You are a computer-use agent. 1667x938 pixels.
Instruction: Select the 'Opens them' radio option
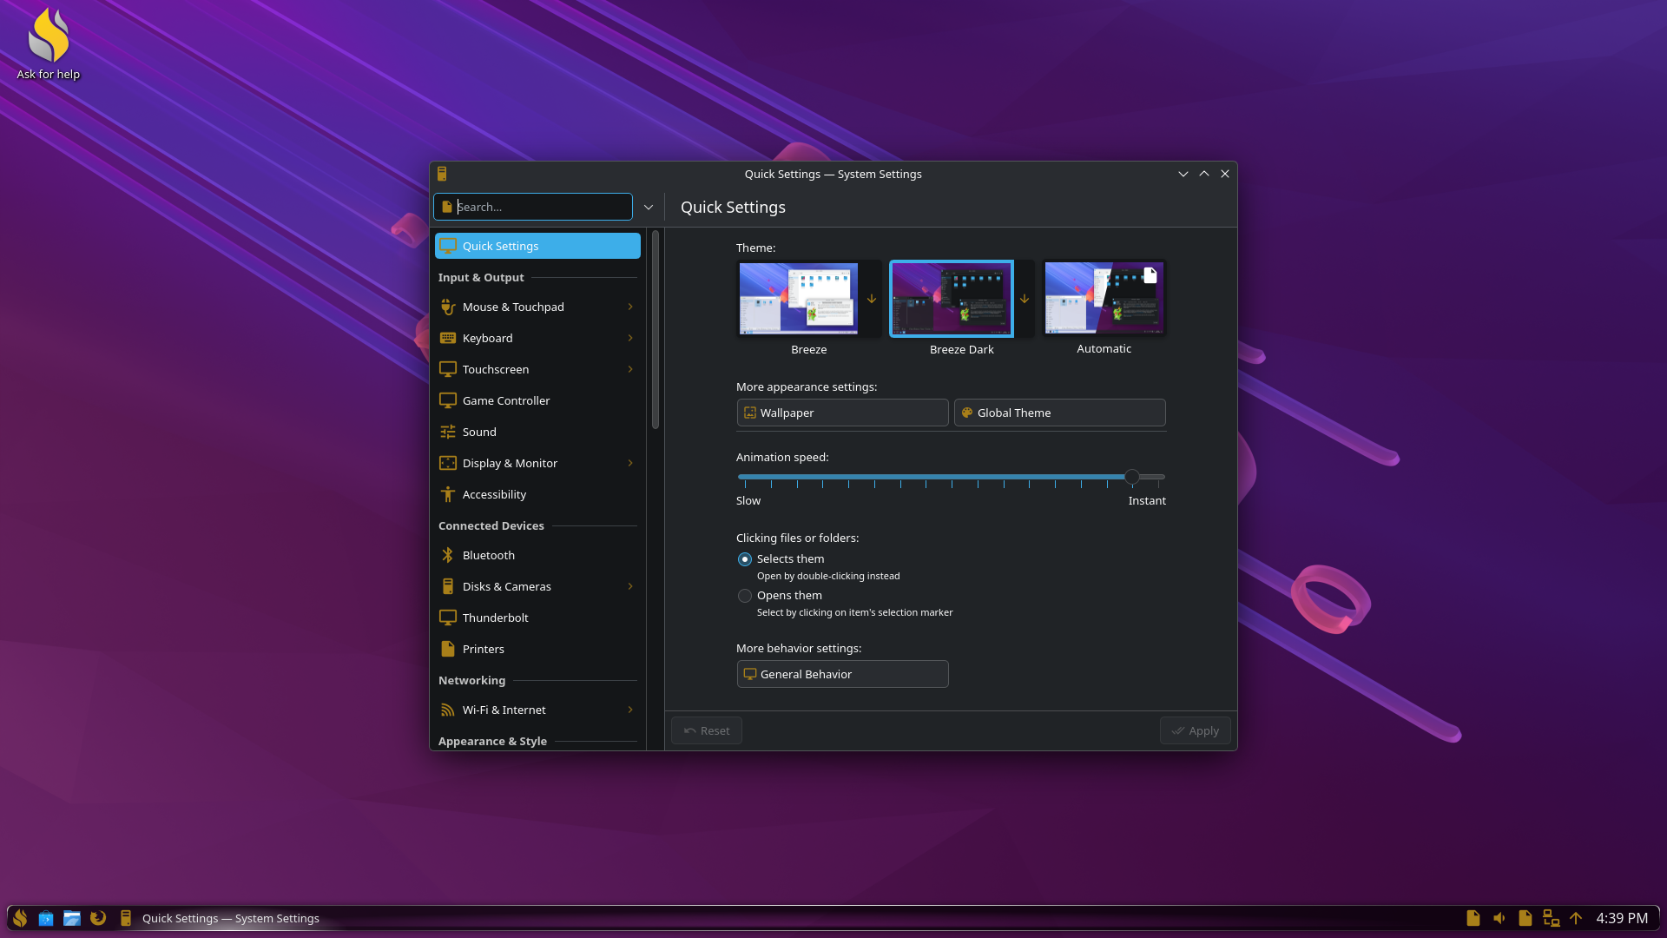point(745,596)
